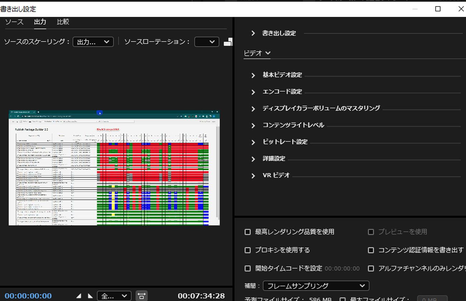466x301 pixels.
Task: Check コンテンツ認証情報を書き出す
Action: pos(371,250)
